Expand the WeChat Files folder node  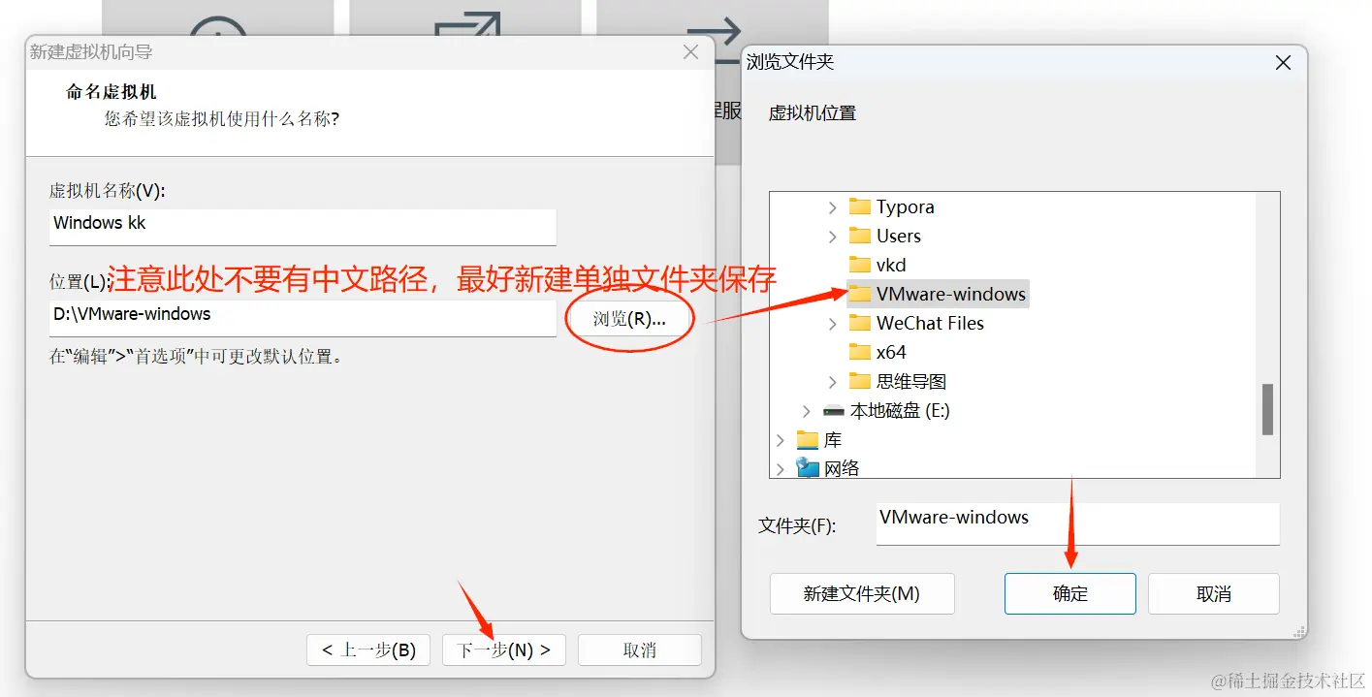pyautogui.click(x=832, y=323)
